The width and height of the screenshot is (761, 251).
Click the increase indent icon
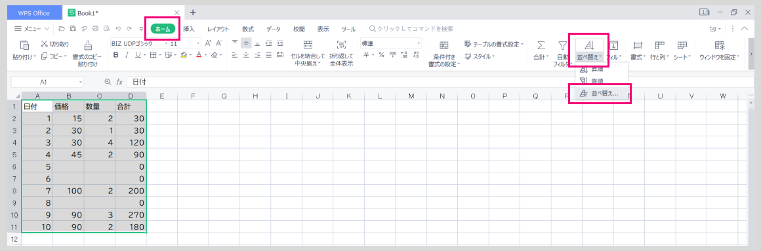(279, 43)
